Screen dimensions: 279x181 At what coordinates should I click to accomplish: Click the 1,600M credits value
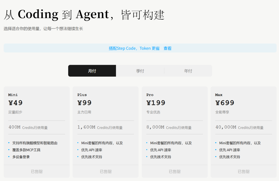click(x=86, y=127)
